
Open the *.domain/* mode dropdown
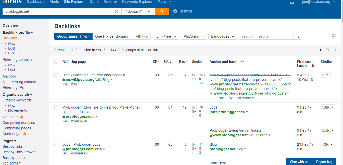point(138,11)
